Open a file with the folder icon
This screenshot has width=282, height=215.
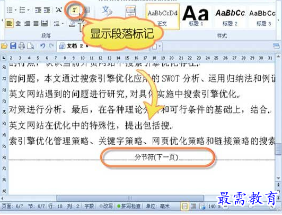[x=4, y=46]
